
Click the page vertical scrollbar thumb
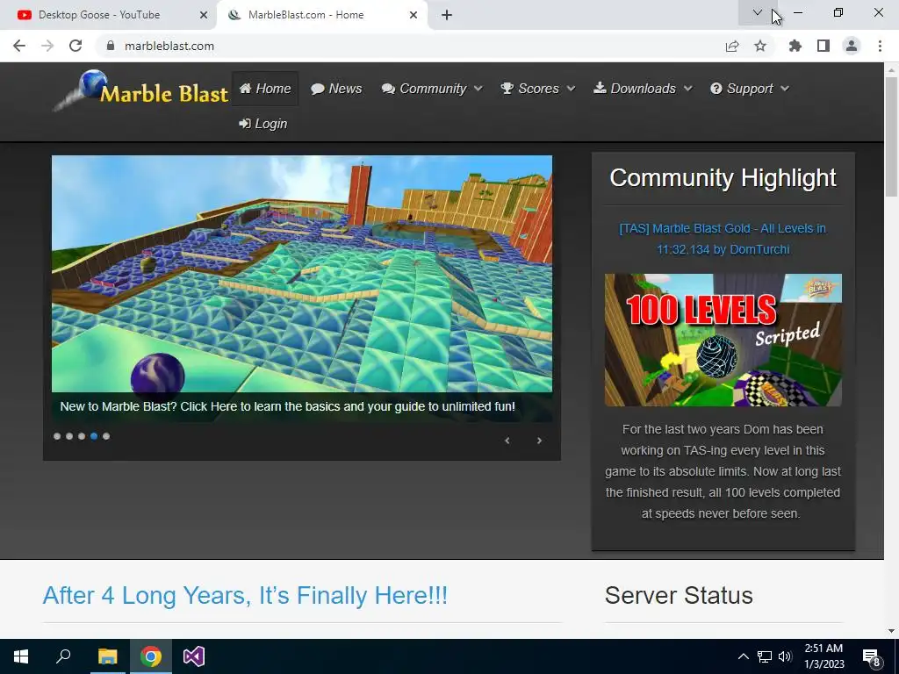(891, 136)
